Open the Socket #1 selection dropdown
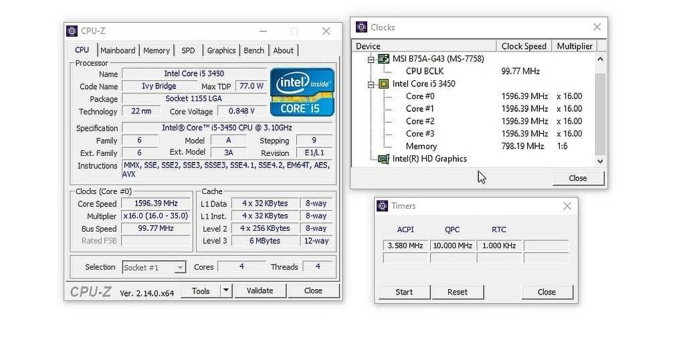 click(x=180, y=267)
